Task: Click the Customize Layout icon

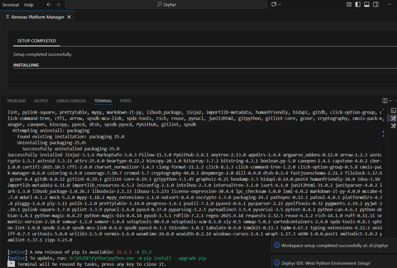Action: [x=349, y=4]
